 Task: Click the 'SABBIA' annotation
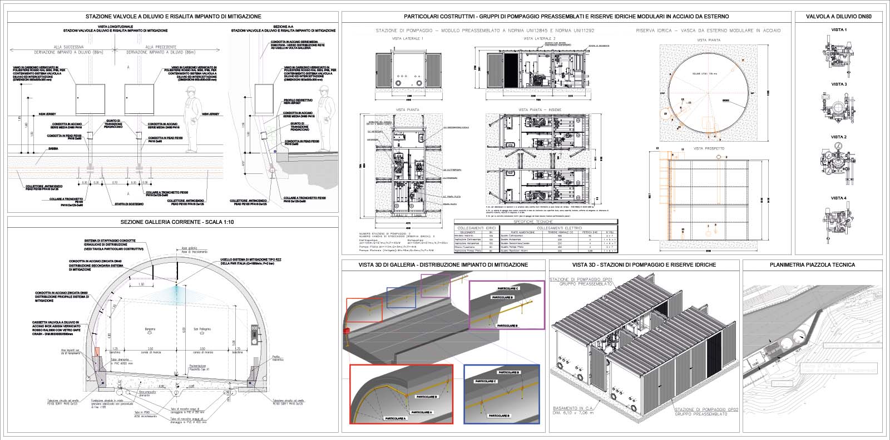[53, 149]
